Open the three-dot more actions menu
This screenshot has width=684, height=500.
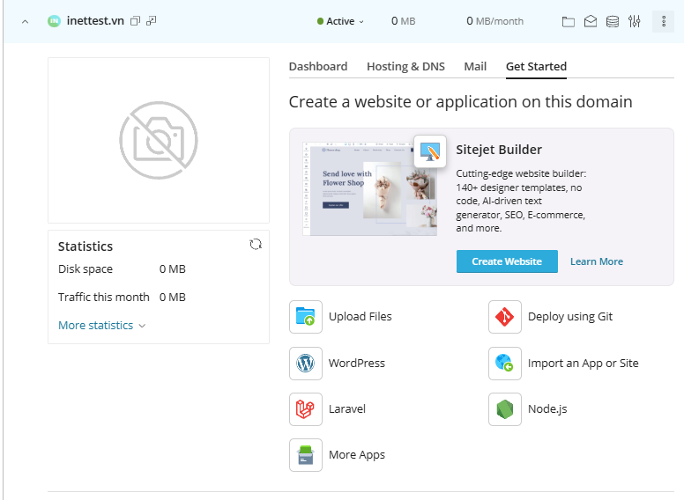[x=664, y=21]
